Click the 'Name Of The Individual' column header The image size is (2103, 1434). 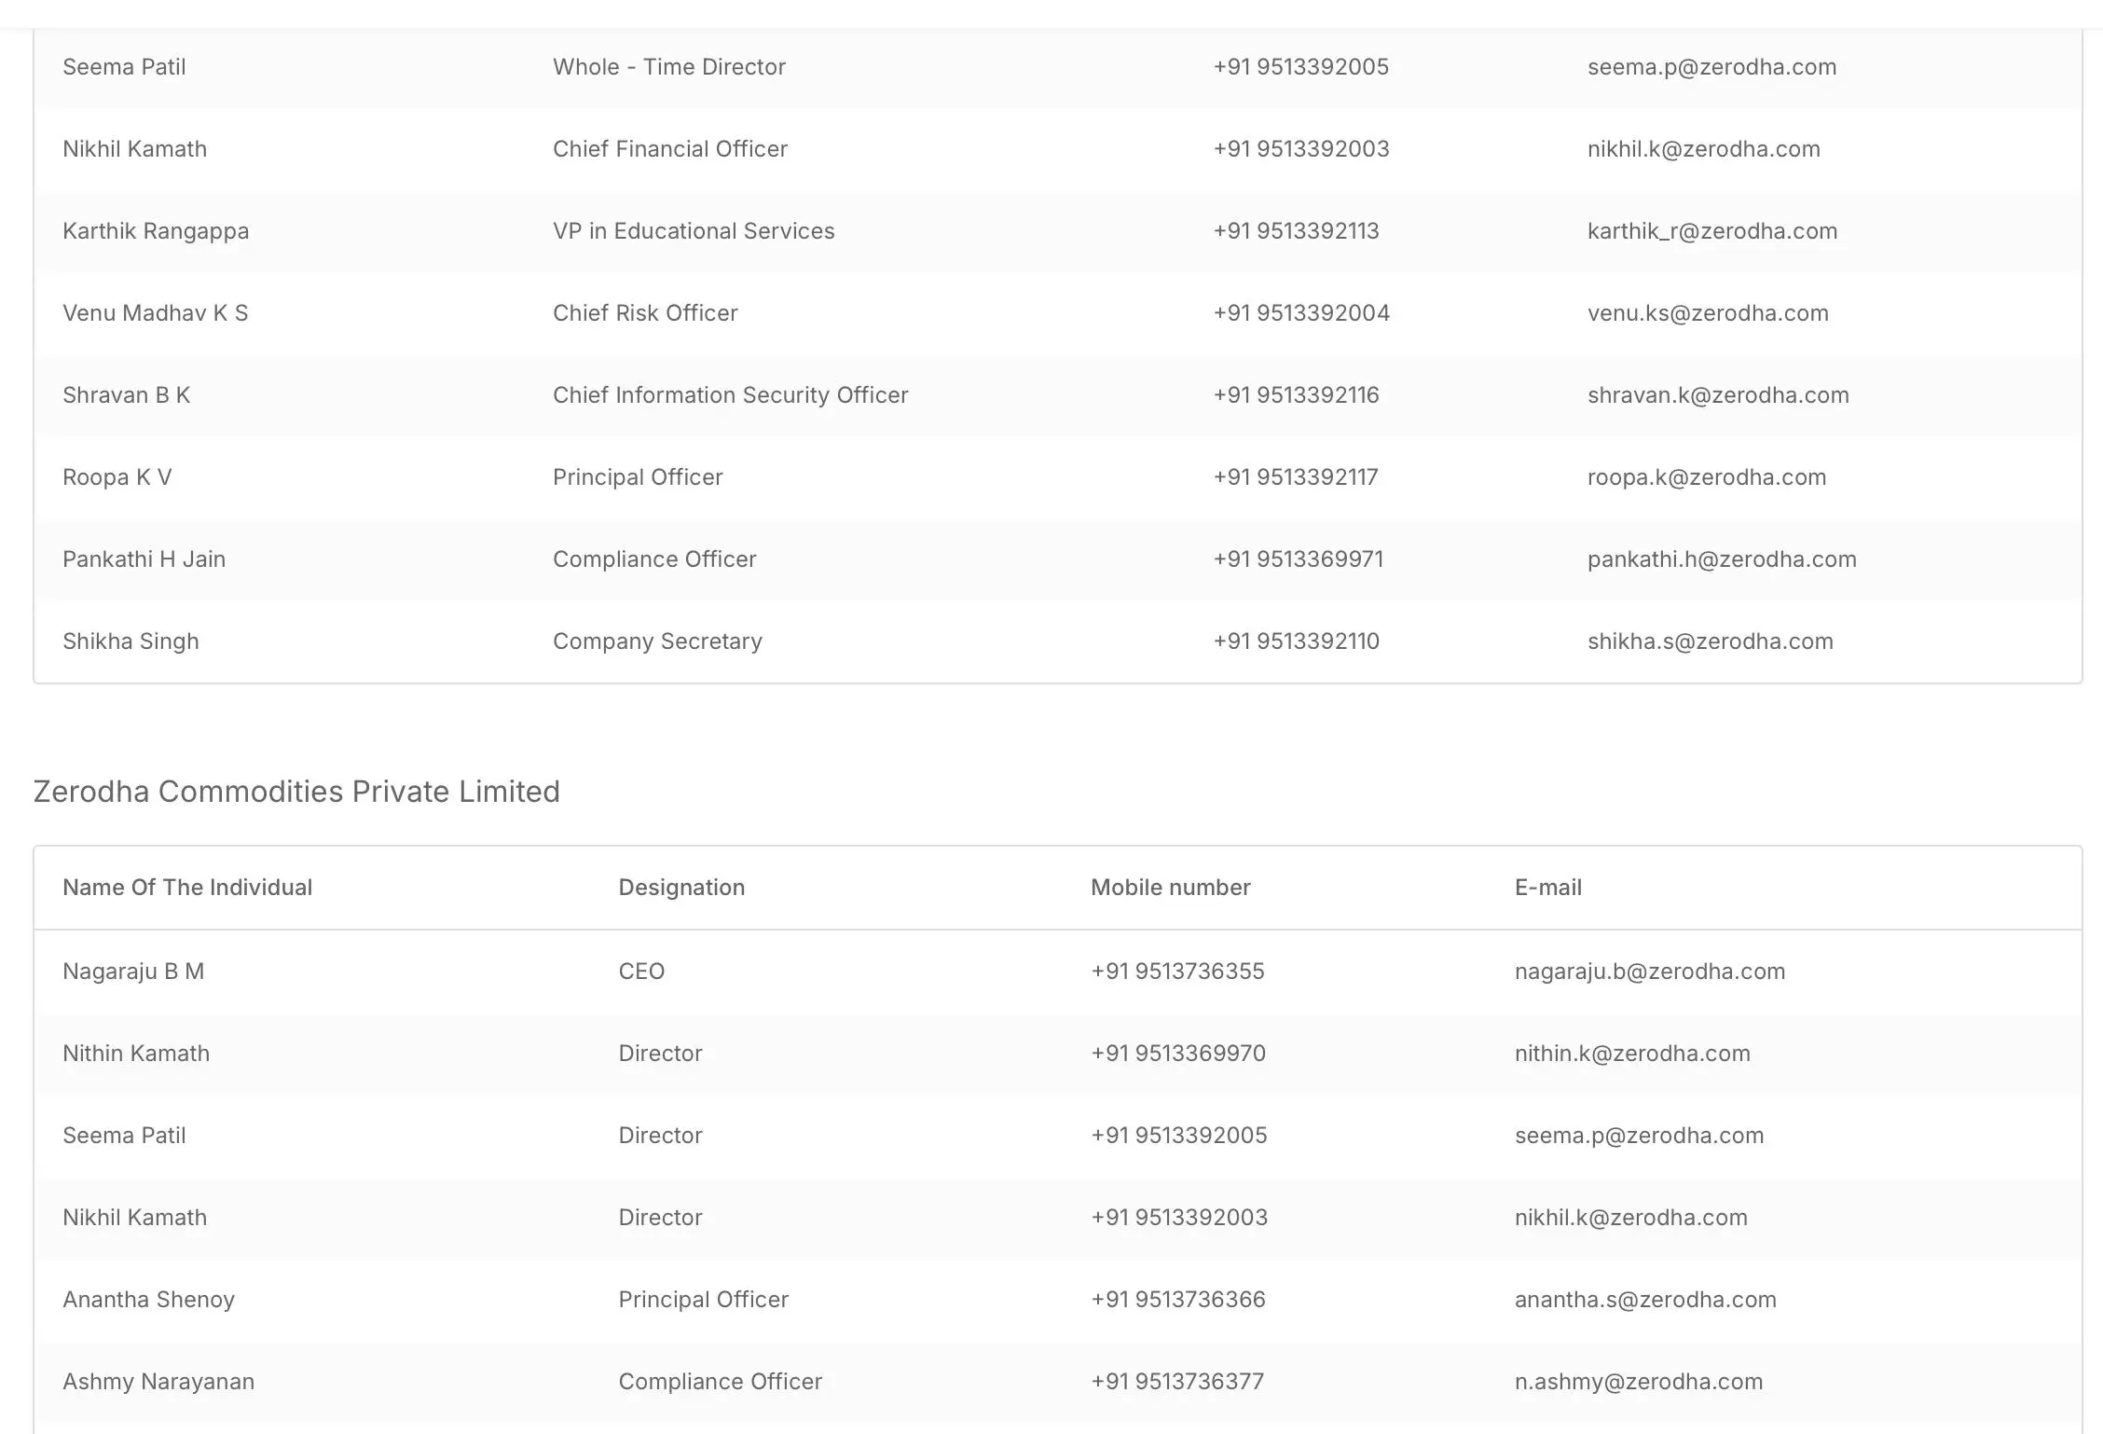(x=187, y=888)
